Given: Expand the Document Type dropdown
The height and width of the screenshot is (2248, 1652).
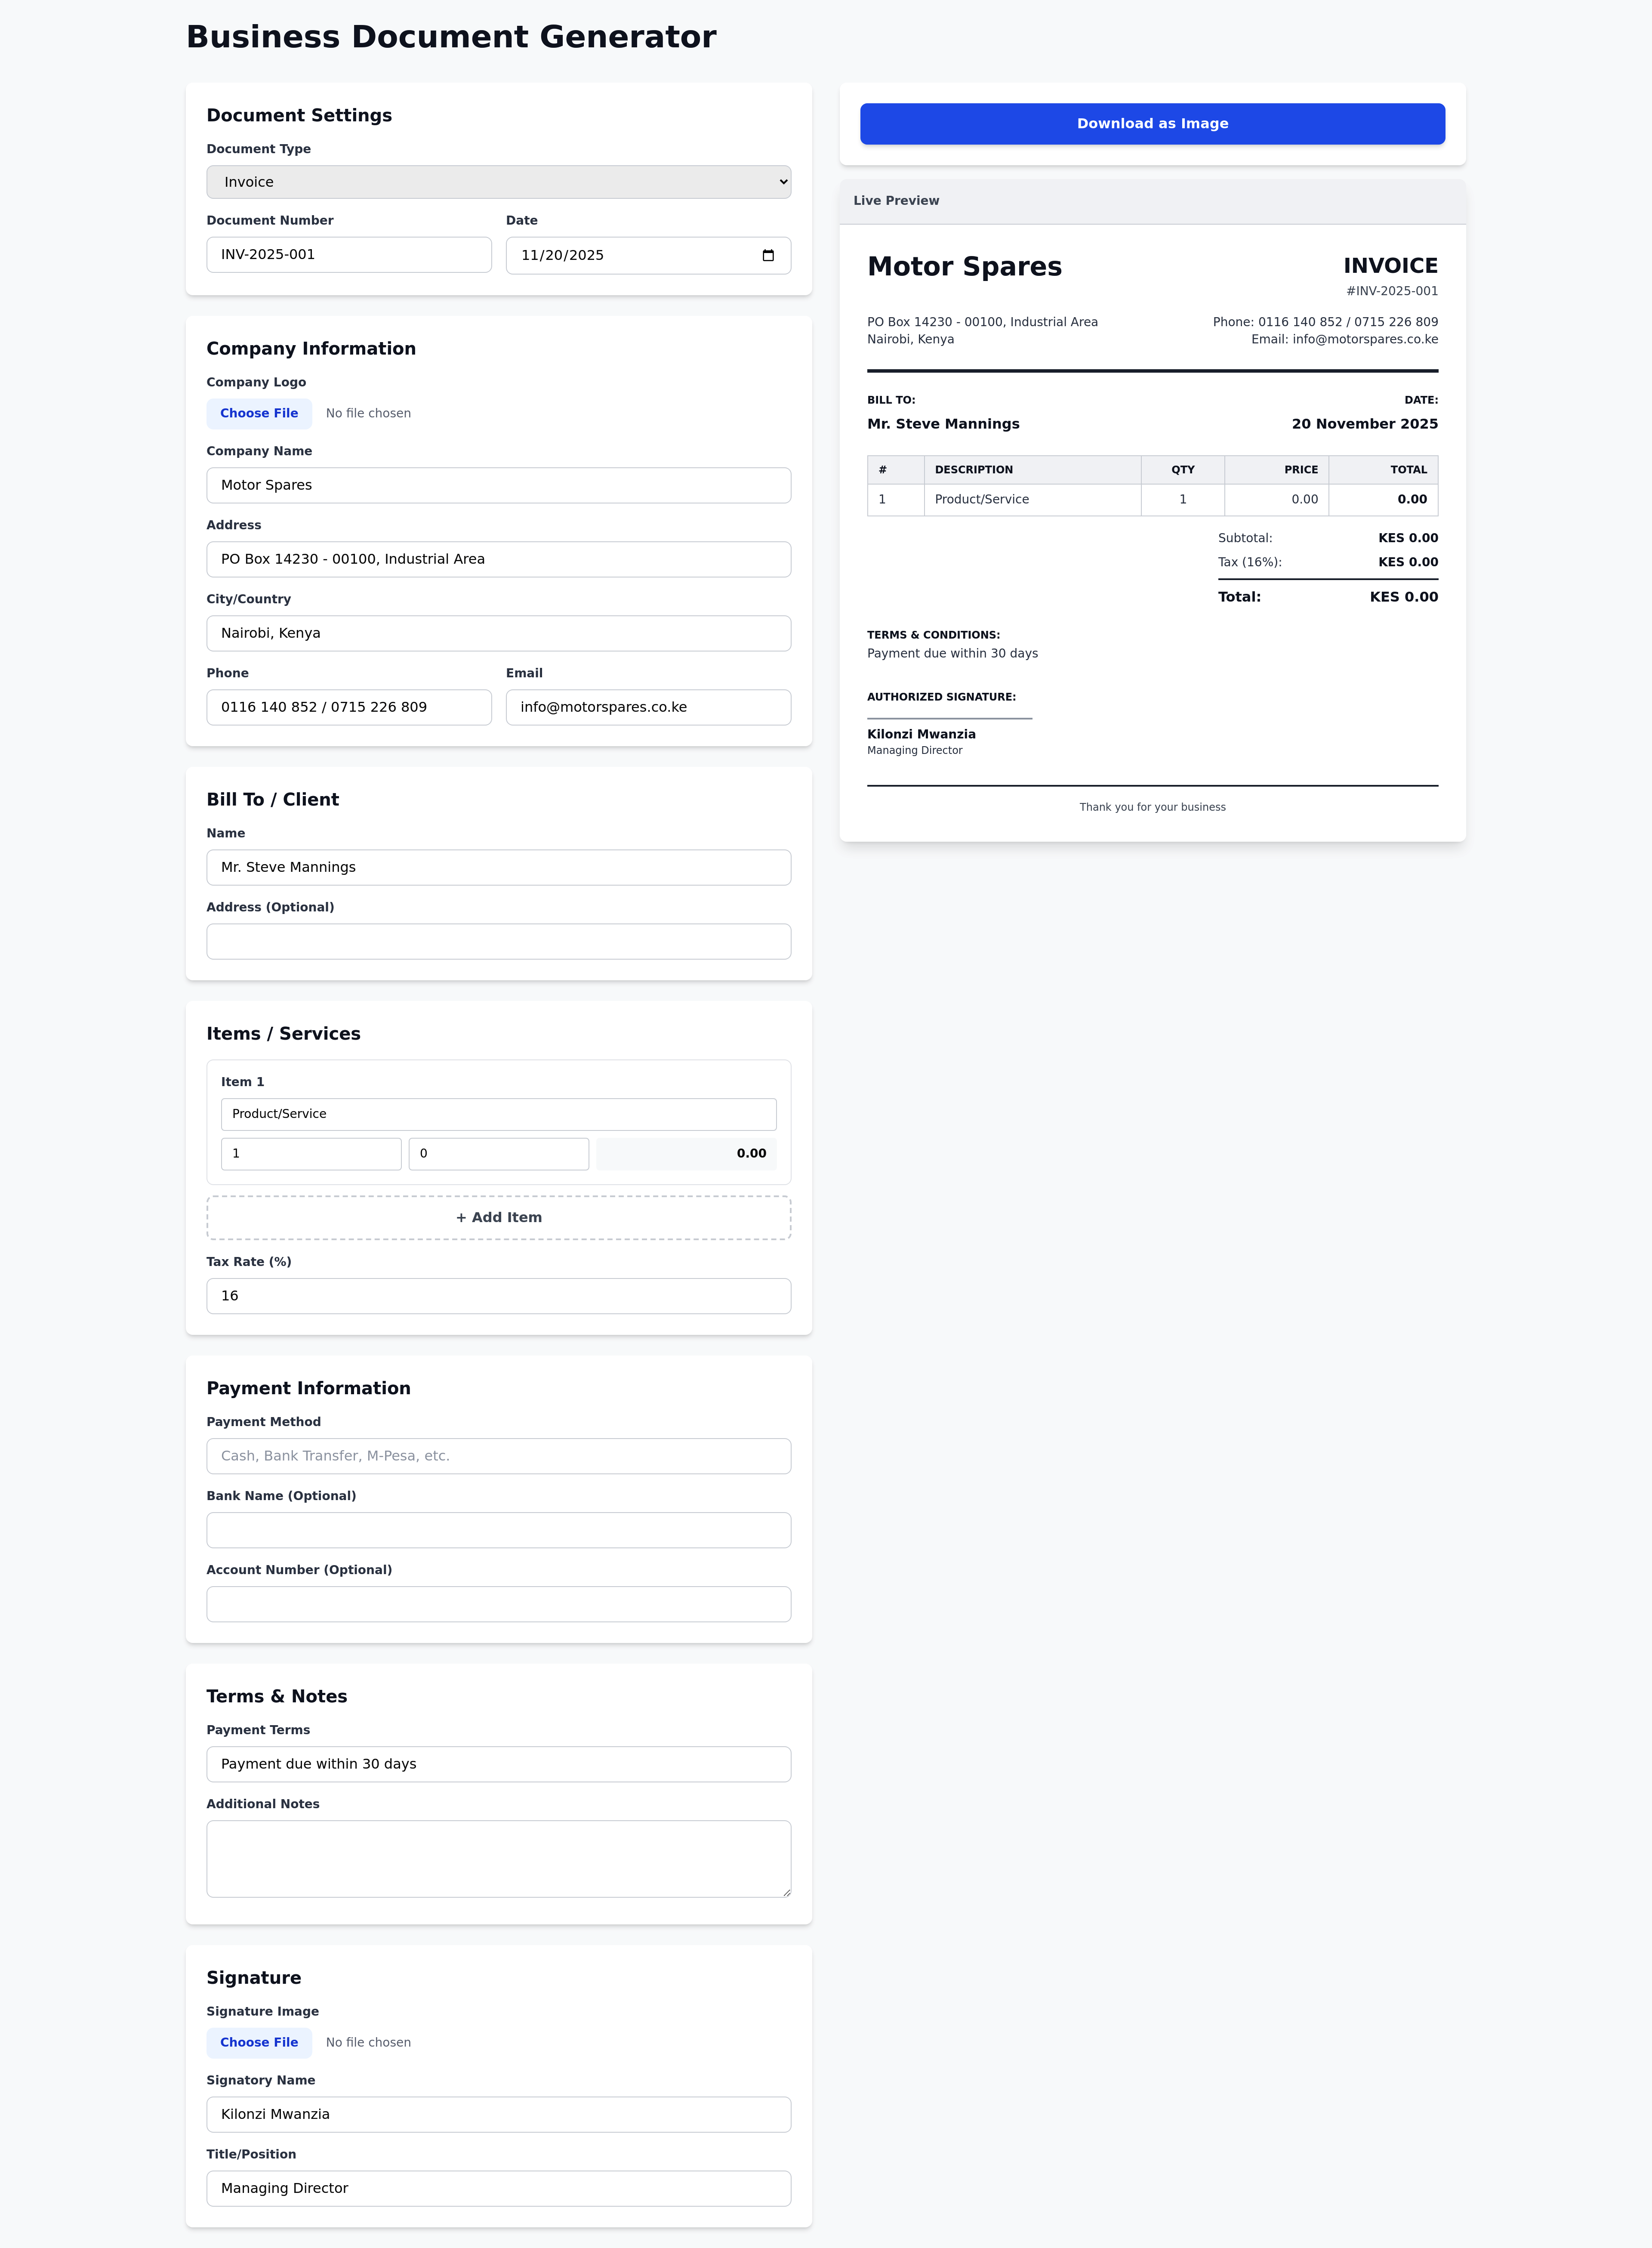Looking at the screenshot, I should pyautogui.click(x=498, y=182).
